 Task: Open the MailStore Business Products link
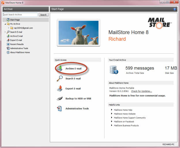(126, 125)
